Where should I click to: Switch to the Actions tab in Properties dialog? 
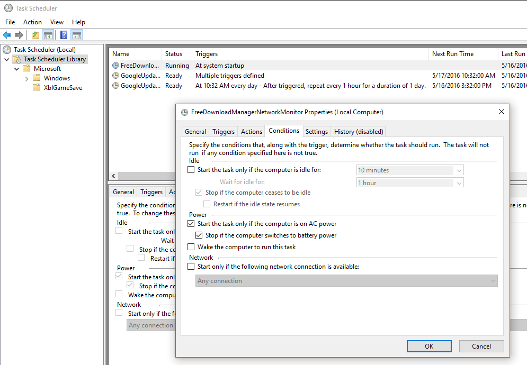coord(252,132)
